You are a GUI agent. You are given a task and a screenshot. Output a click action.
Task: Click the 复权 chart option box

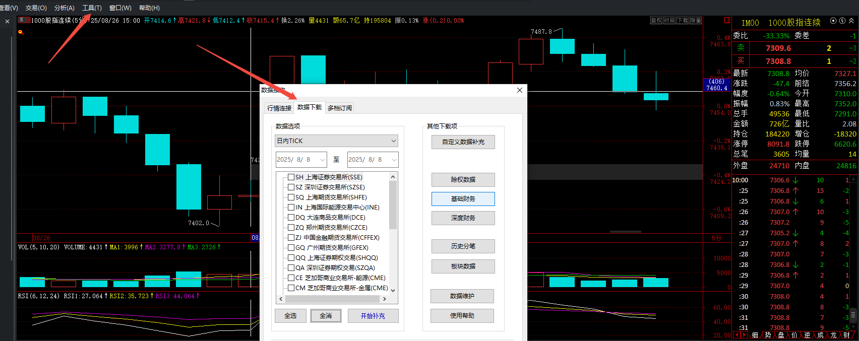[x=656, y=20]
